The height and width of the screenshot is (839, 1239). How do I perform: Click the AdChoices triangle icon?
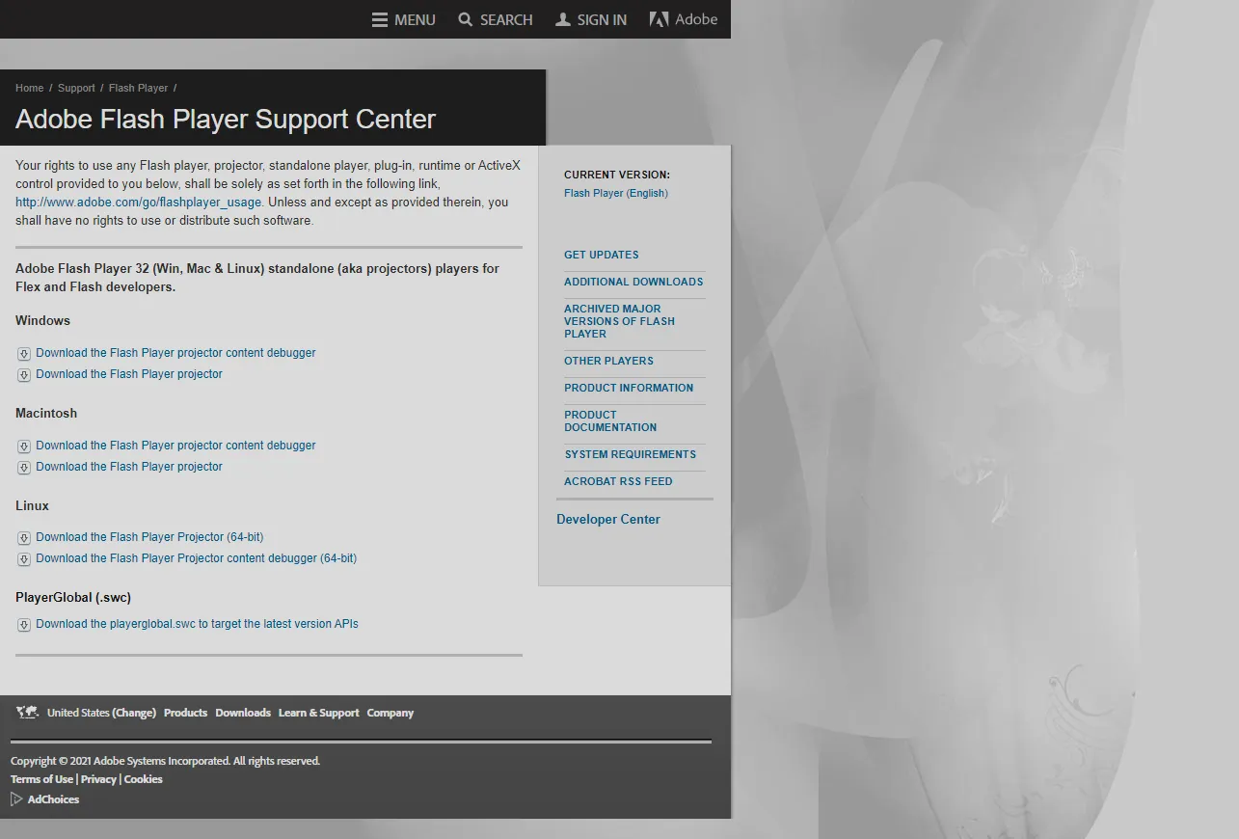click(x=16, y=799)
